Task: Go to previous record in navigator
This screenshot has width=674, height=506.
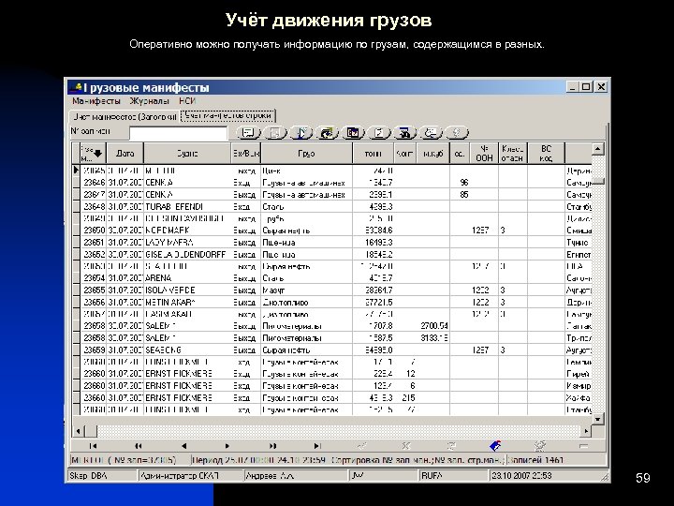Action: [183, 446]
